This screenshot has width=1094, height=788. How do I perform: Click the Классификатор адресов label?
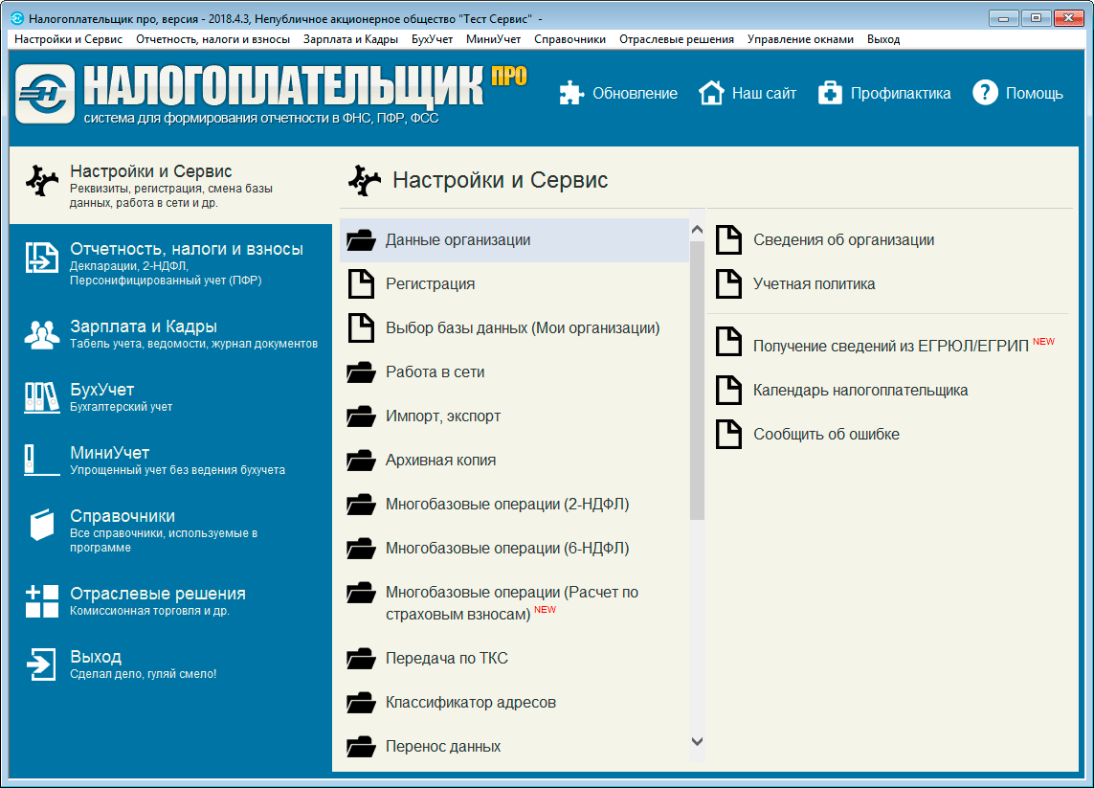click(x=470, y=702)
